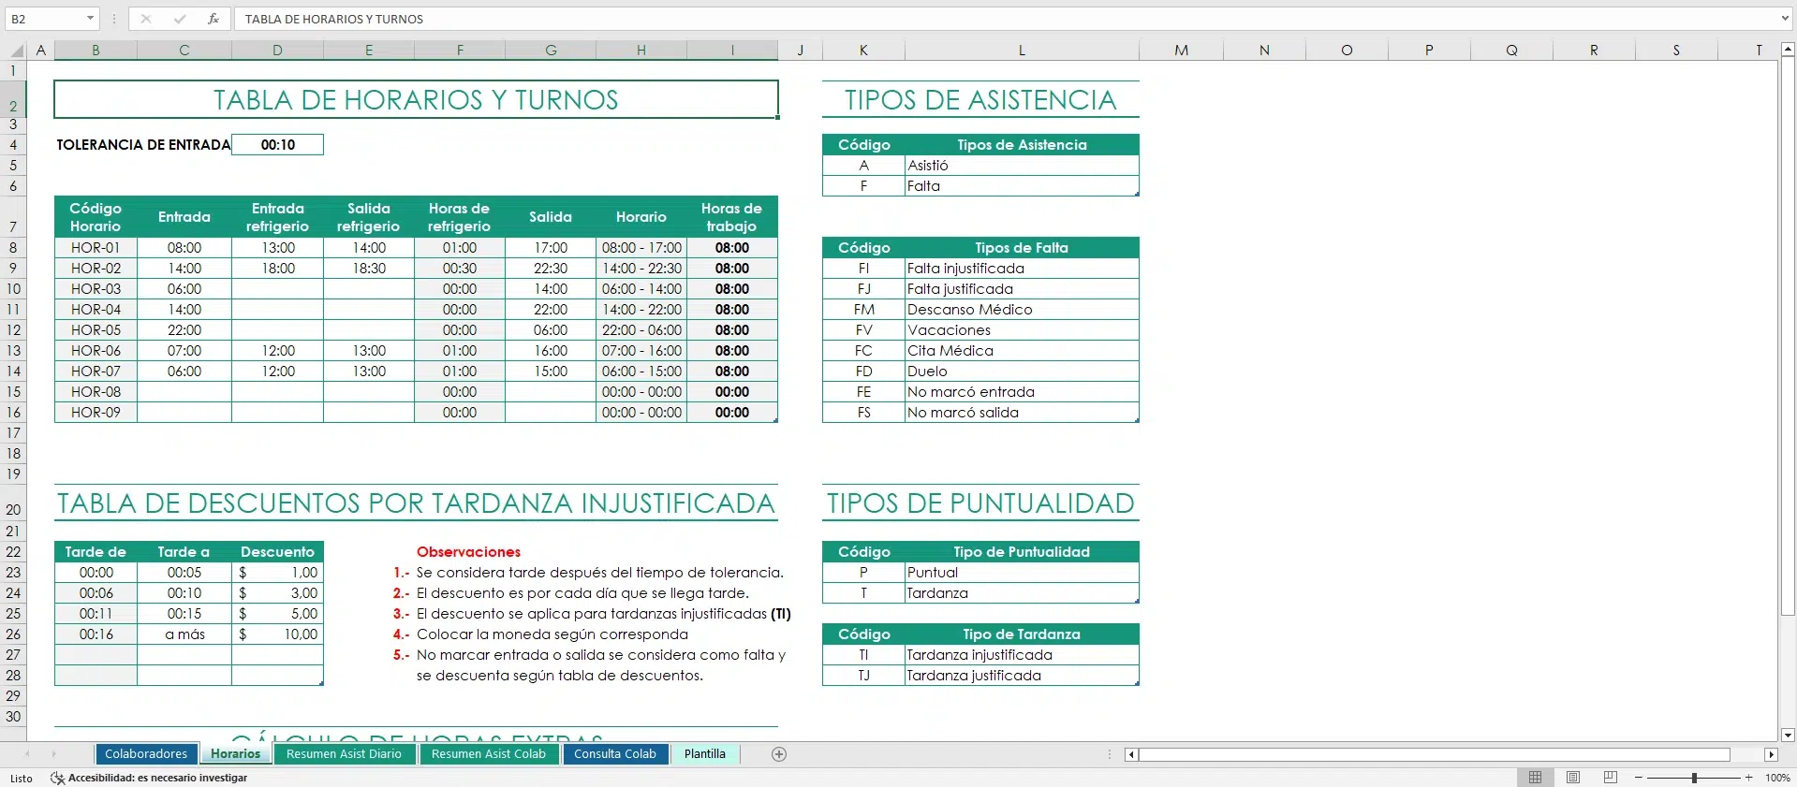Screen dimensions: 1797x787
Task: Click the zoom slider handle
Action: pyautogui.click(x=1694, y=778)
